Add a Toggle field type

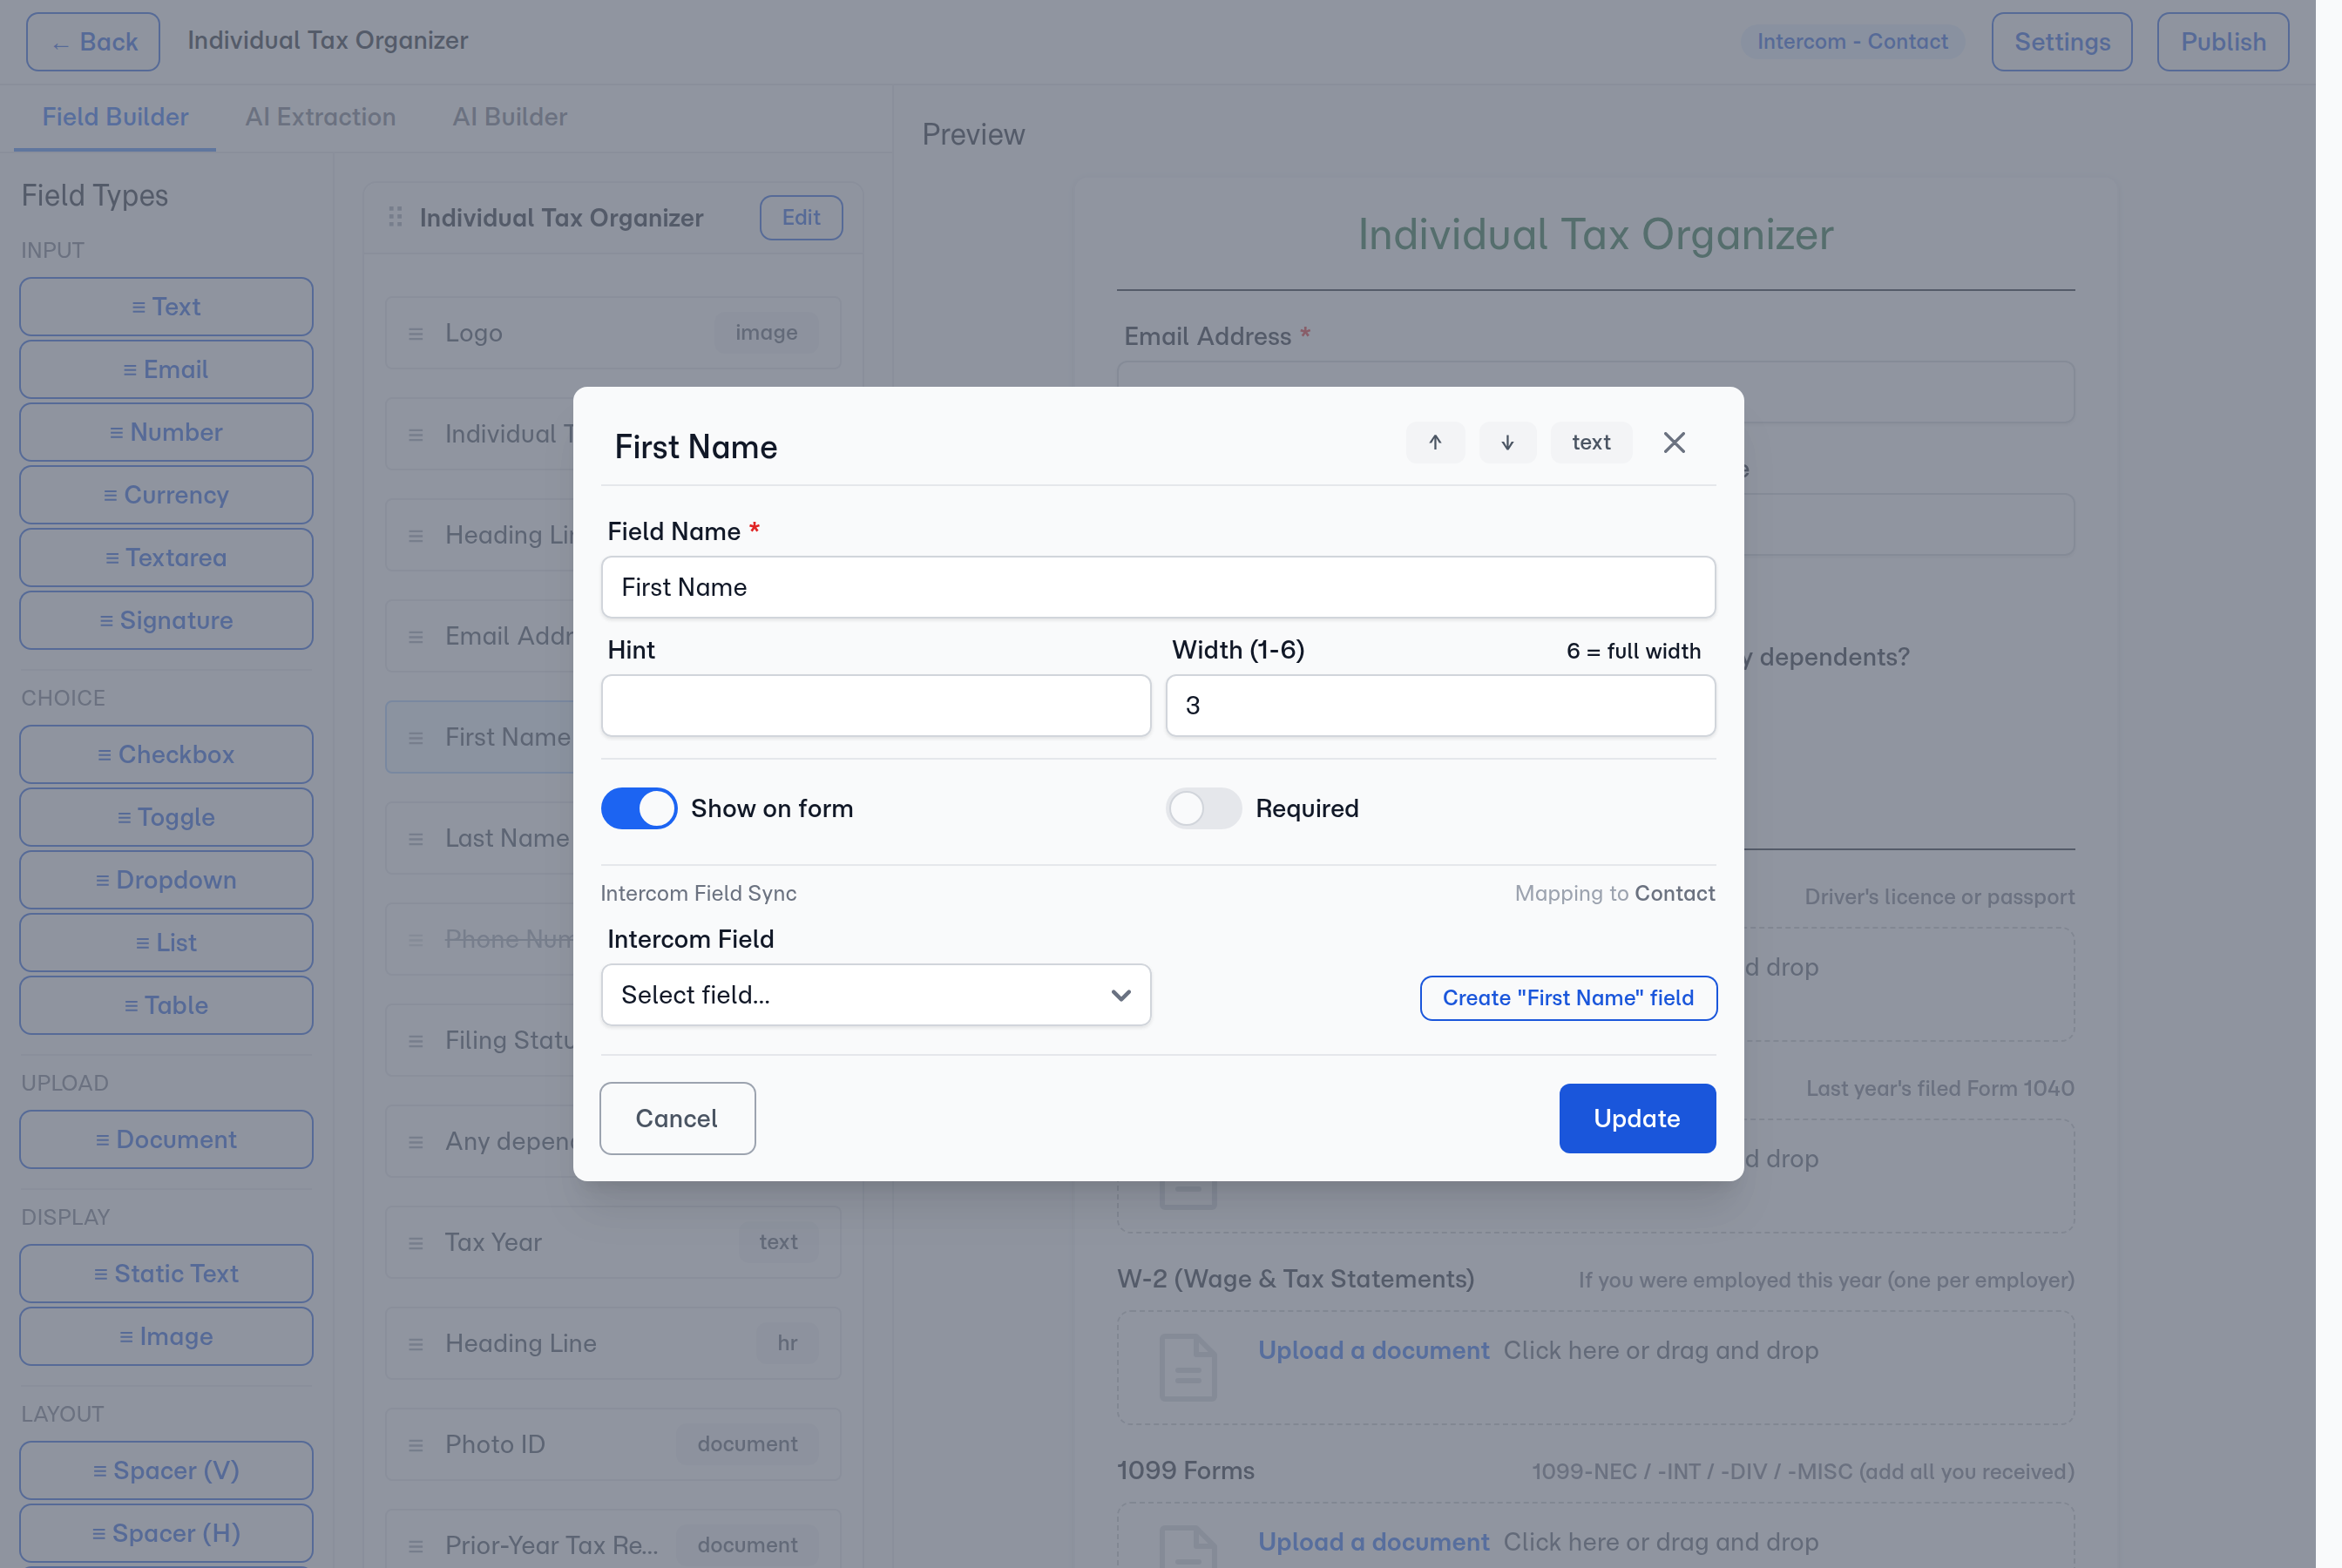(x=166, y=817)
